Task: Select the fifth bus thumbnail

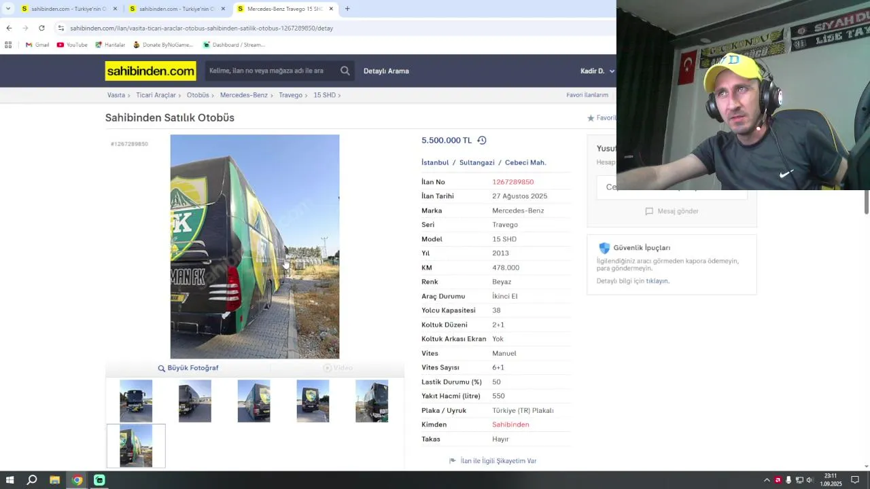Action: [372, 401]
